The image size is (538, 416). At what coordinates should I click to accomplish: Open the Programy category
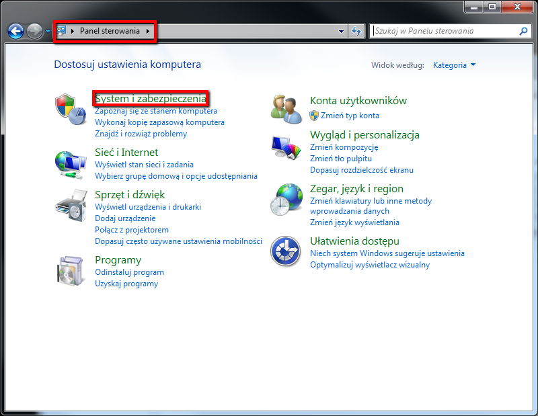[118, 260]
